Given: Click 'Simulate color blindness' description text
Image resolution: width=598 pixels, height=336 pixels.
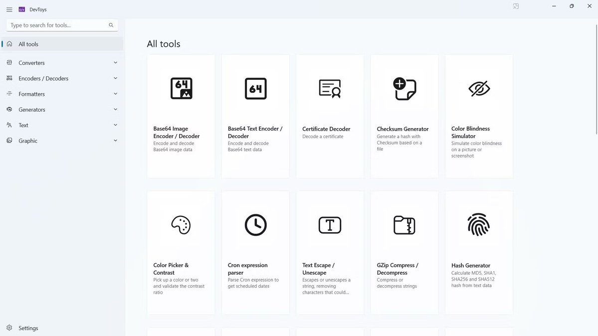Looking at the screenshot, I should [x=476, y=150].
